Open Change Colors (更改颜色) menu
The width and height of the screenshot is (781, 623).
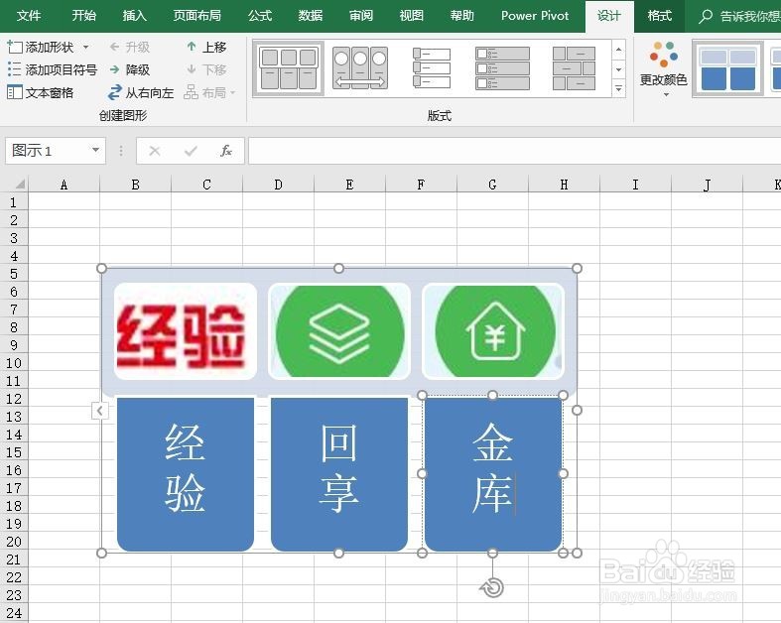[x=664, y=68]
